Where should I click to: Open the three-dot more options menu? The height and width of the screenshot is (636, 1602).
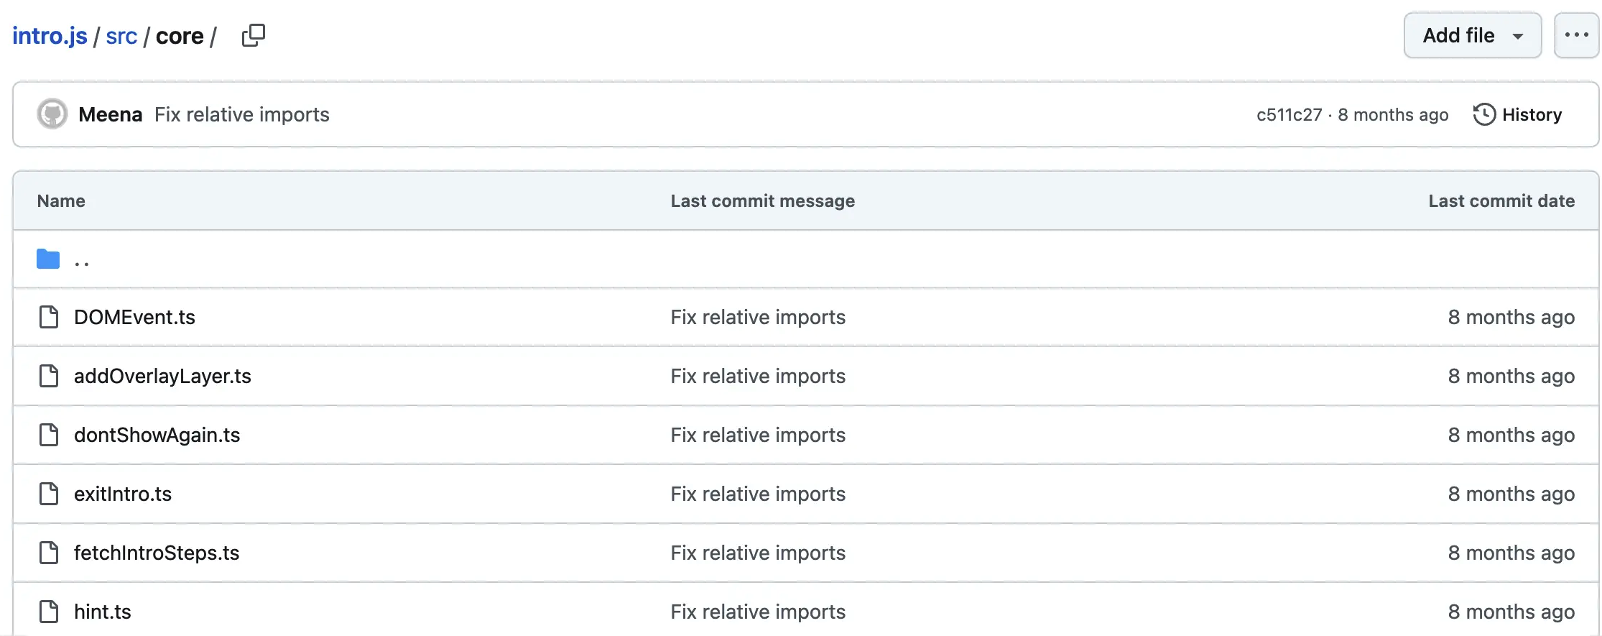point(1576,35)
